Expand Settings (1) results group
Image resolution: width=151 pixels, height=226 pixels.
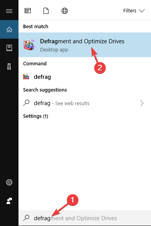click(x=35, y=116)
